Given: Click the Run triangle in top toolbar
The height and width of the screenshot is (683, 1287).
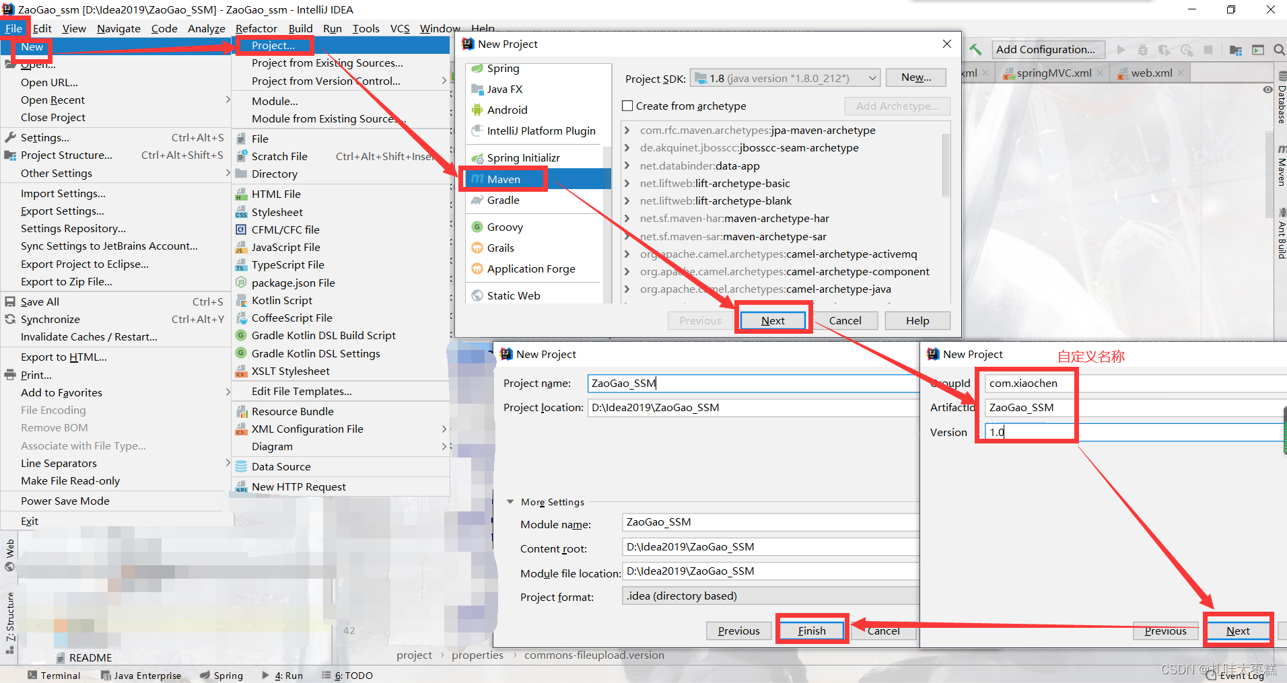Looking at the screenshot, I should click(x=1121, y=50).
